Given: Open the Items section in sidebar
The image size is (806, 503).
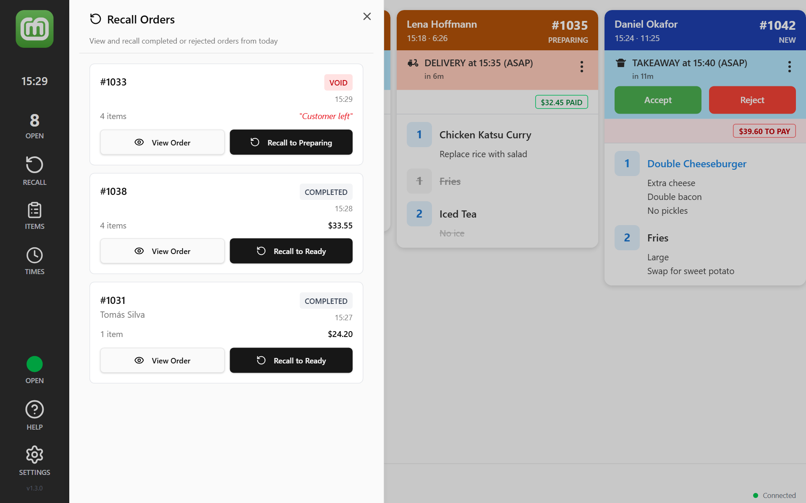Looking at the screenshot, I should [x=34, y=216].
